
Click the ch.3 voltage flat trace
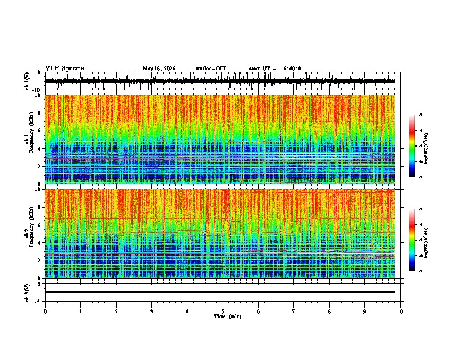click(x=220, y=292)
